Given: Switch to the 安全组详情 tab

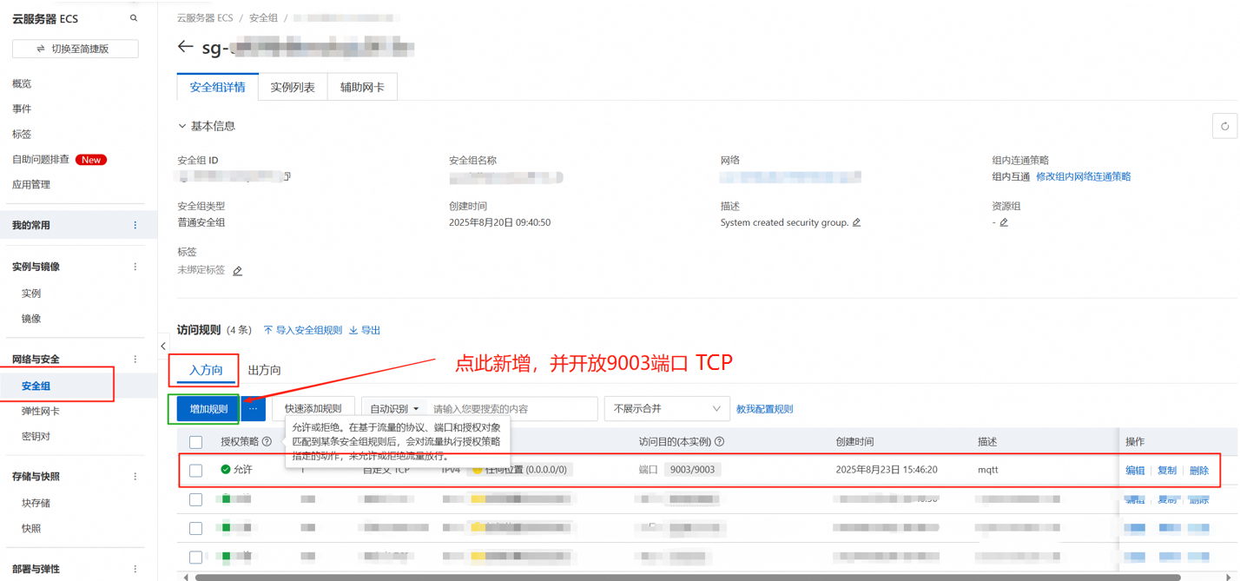Looking at the screenshot, I should tap(217, 87).
